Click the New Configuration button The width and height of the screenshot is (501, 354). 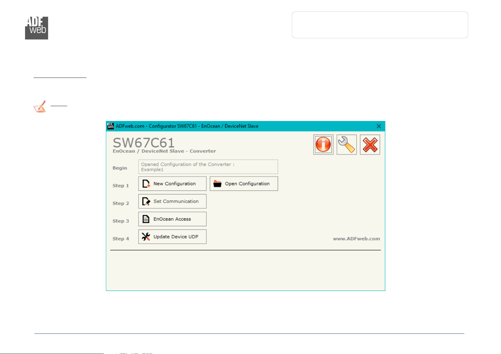tap(172, 184)
